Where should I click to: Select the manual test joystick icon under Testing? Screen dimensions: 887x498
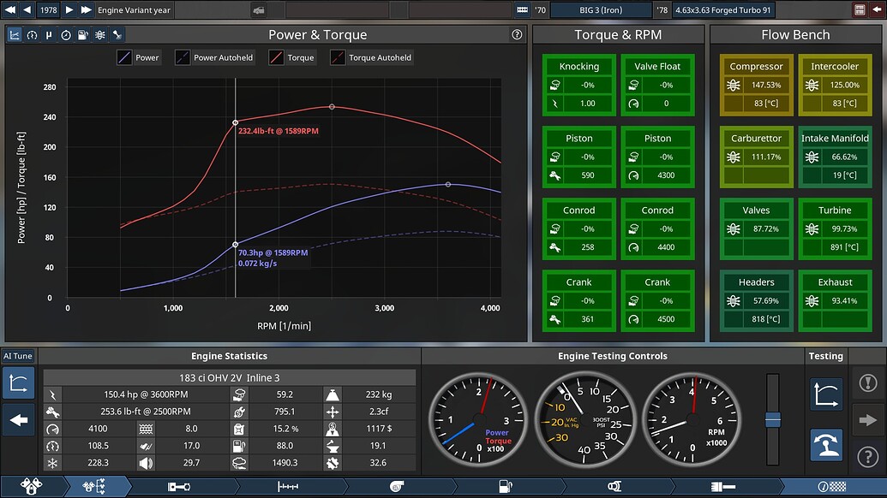click(825, 445)
